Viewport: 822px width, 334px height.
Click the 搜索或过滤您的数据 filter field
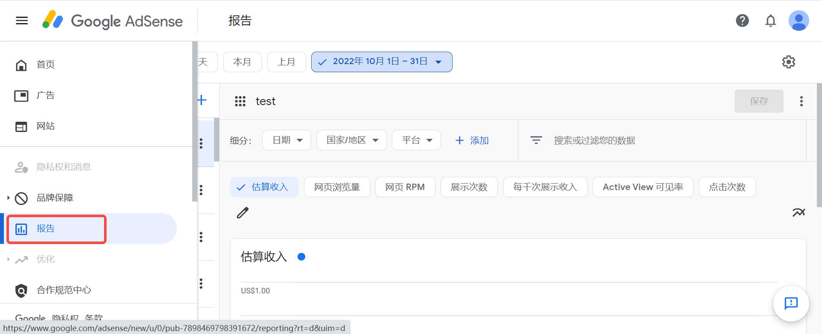594,141
